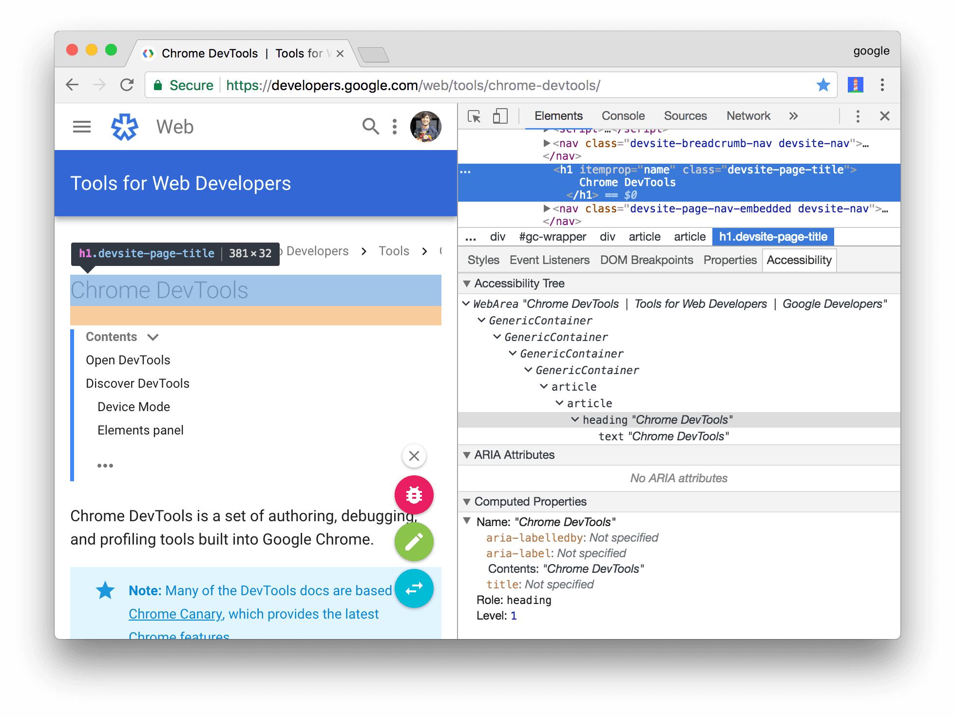Viewport: 955px width, 717px height.
Task: Click the DevTools overflow menu icon
Action: click(857, 117)
